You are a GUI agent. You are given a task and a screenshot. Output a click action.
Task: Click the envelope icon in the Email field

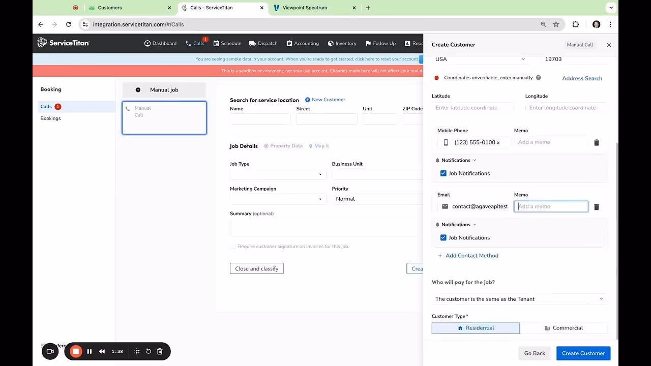[x=445, y=206]
